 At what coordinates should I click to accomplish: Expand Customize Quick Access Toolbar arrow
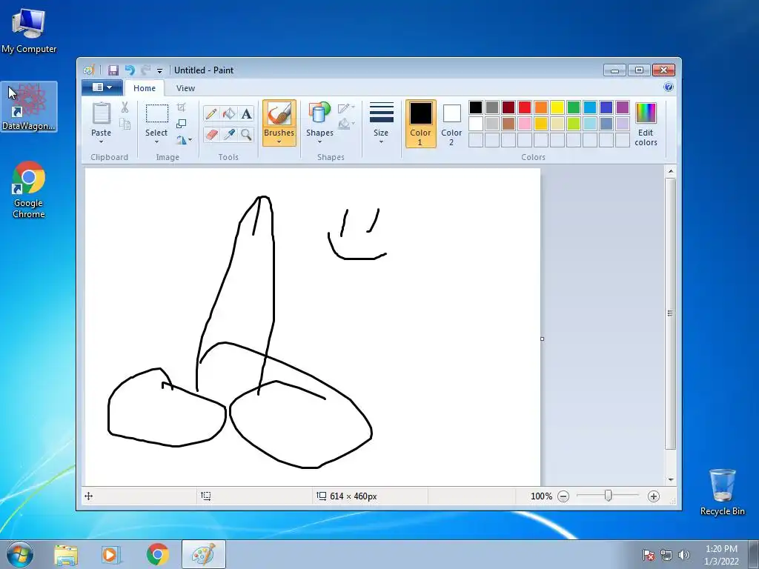point(160,70)
